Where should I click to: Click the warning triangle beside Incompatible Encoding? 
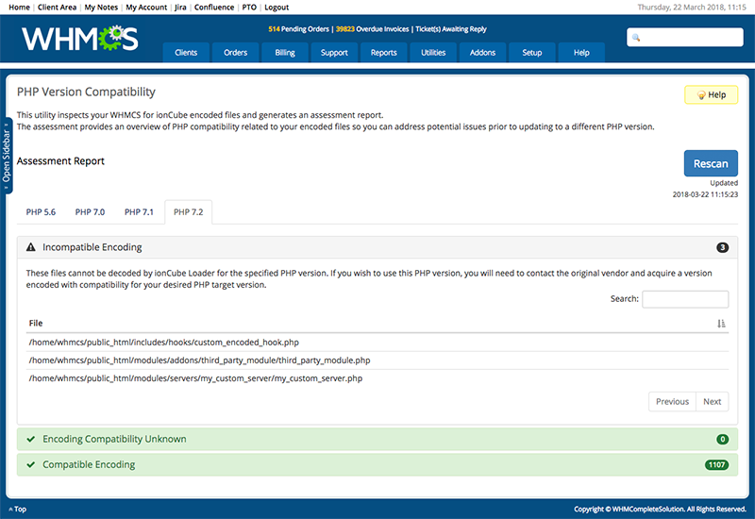click(31, 247)
